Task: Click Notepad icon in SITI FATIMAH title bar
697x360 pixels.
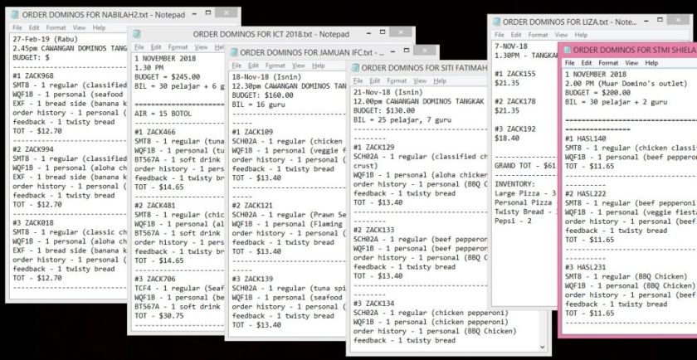Action: pyautogui.click(x=355, y=67)
